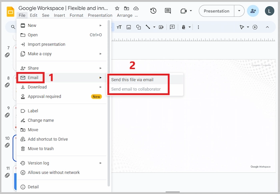Choose Import presentation
The image size is (280, 194).
pos(62,44)
